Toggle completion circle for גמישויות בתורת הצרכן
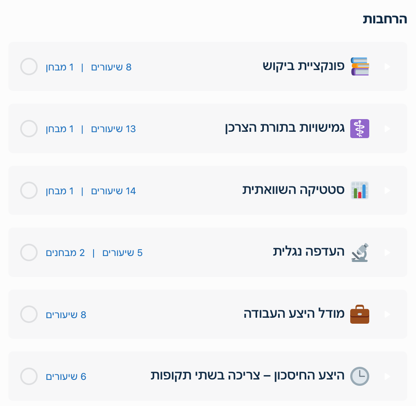This screenshot has width=416, height=406. click(x=29, y=129)
